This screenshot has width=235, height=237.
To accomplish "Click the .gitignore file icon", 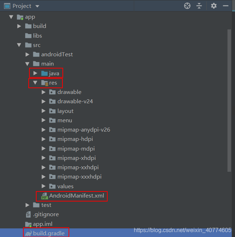I will point(28,214).
